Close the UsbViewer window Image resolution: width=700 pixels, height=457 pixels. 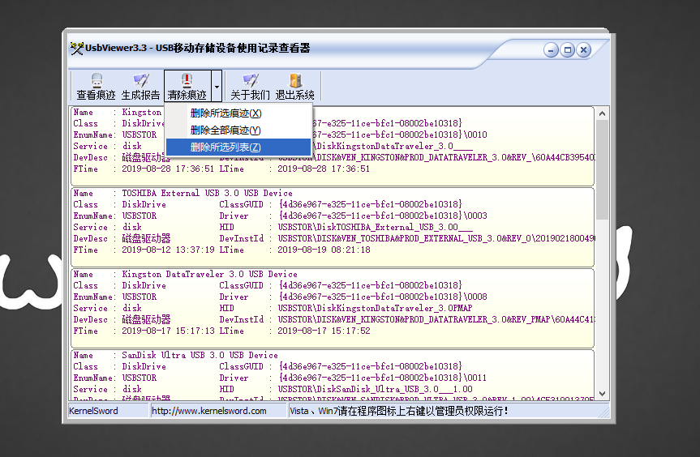(583, 50)
